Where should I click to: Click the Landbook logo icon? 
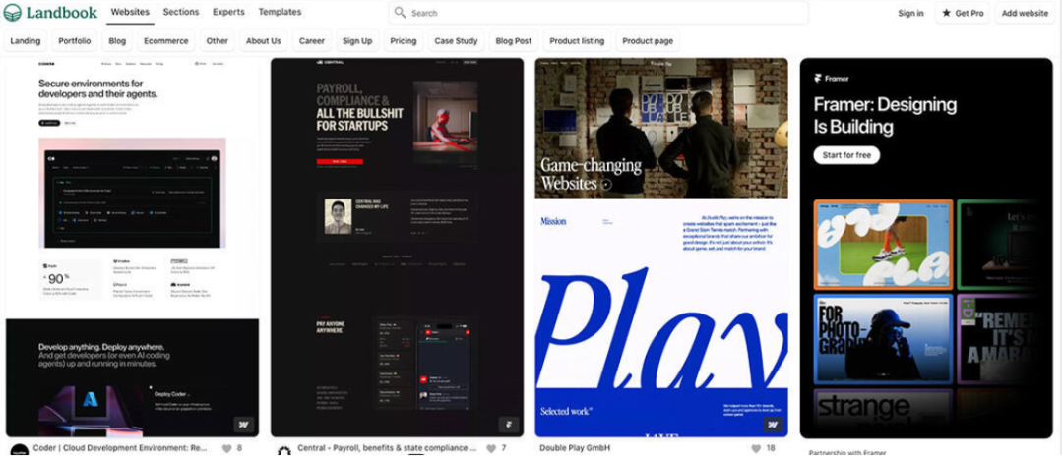12,13
